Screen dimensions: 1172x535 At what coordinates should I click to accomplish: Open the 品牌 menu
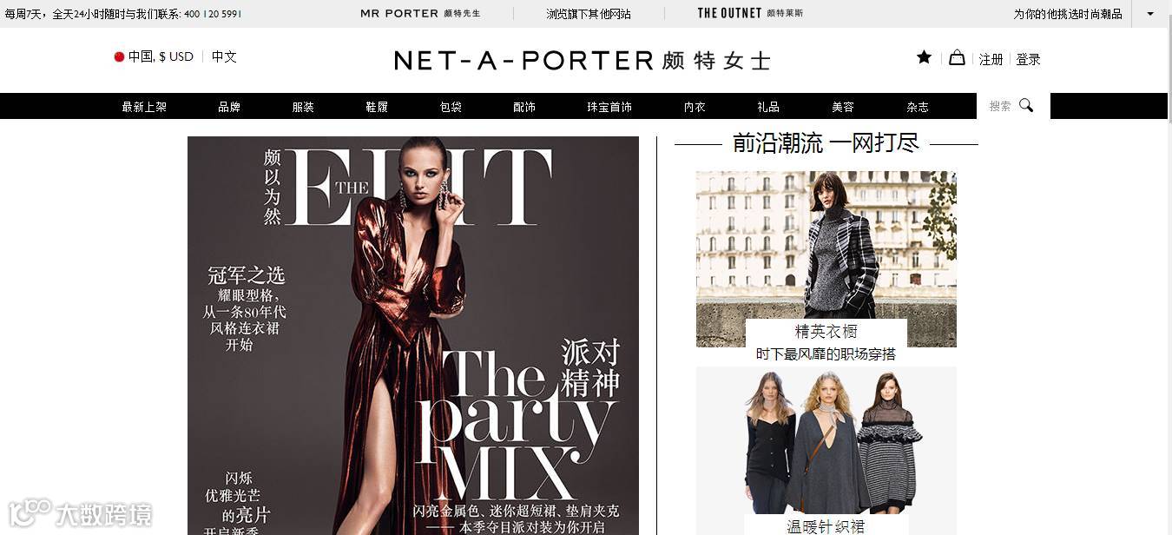coord(229,107)
